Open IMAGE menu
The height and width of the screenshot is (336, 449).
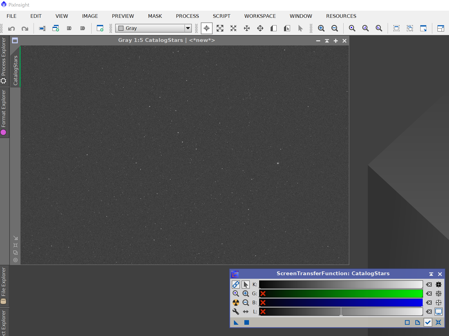[90, 16]
